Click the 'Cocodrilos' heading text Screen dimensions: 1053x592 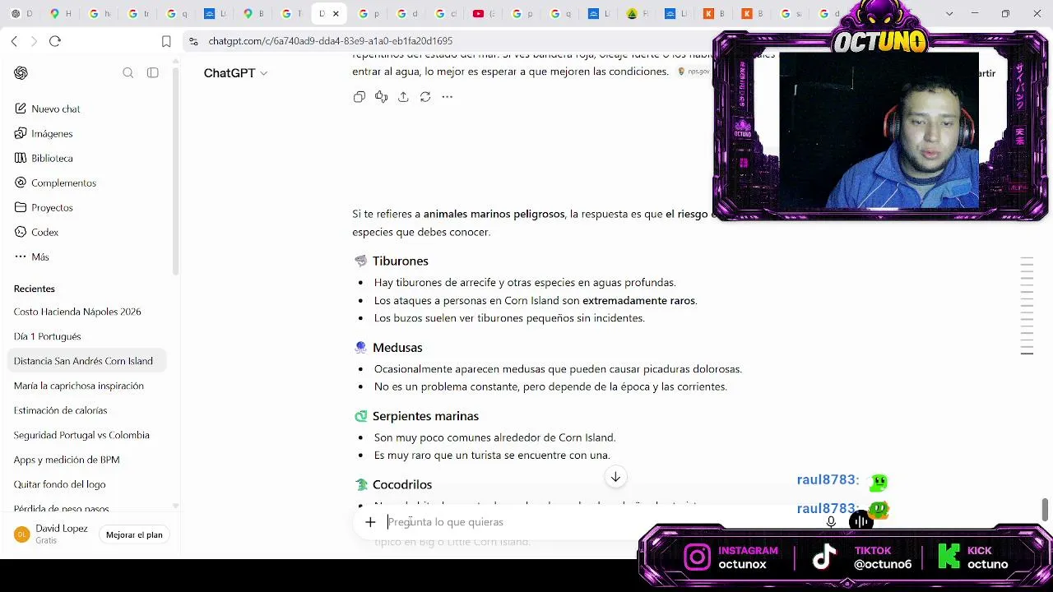click(x=402, y=484)
